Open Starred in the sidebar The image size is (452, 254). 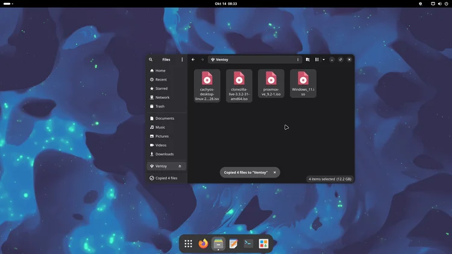point(166,88)
